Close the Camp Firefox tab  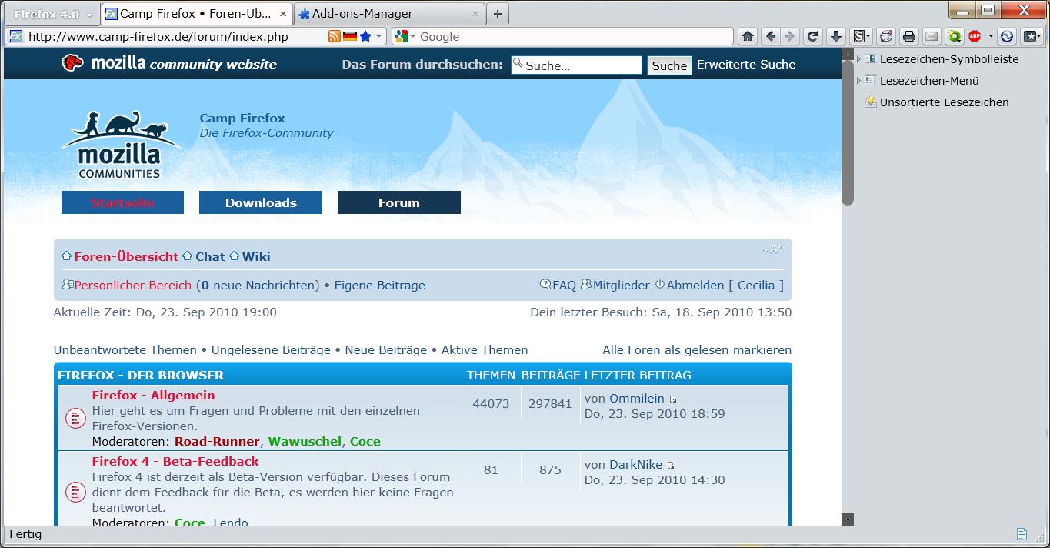click(x=283, y=14)
